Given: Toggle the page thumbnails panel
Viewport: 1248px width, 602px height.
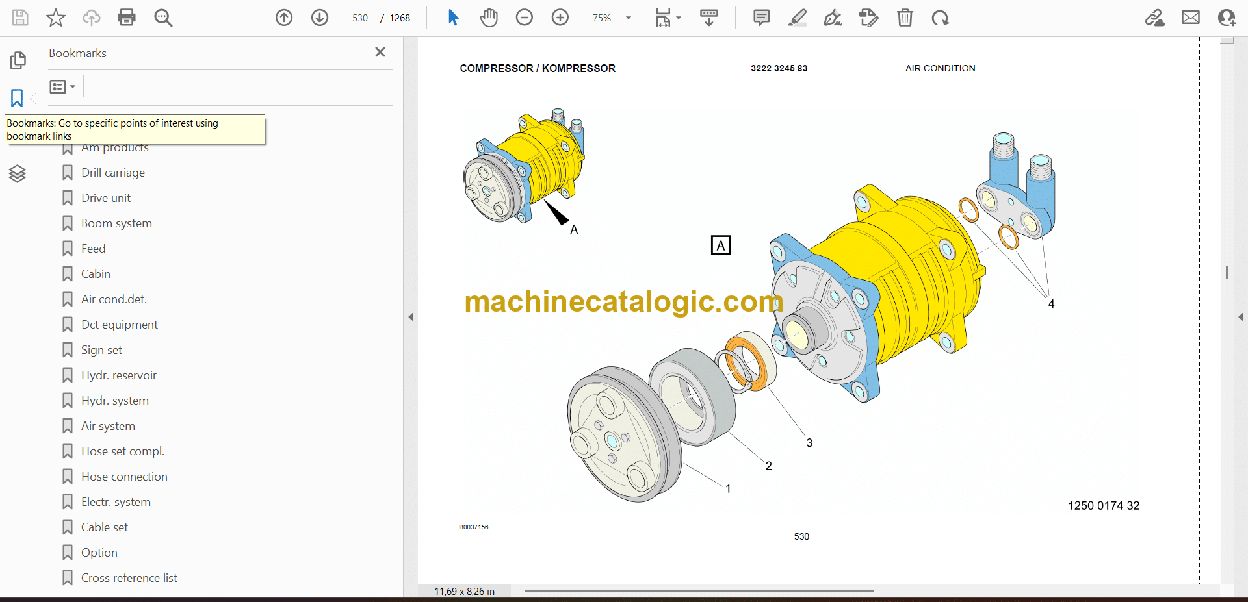Looking at the screenshot, I should point(18,60).
